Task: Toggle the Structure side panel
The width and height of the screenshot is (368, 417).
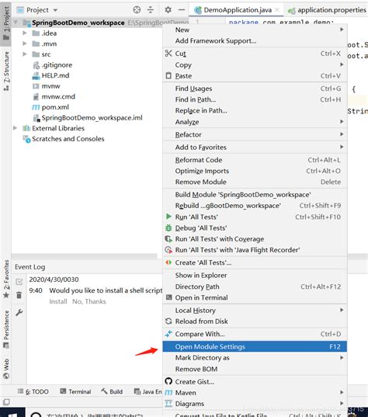Action: point(6,71)
